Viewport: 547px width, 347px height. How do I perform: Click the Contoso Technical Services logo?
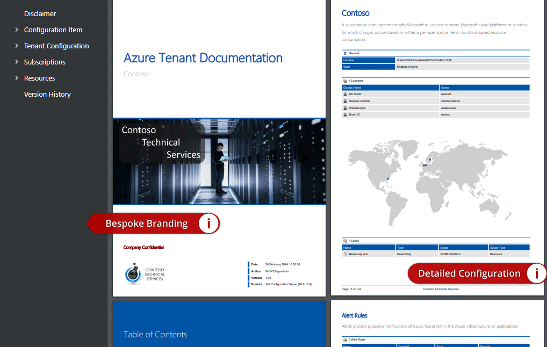pyautogui.click(x=145, y=274)
